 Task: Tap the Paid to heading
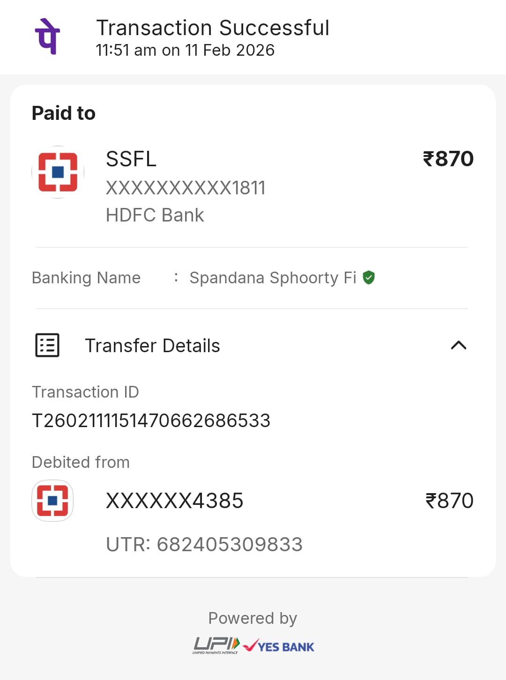click(64, 113)
